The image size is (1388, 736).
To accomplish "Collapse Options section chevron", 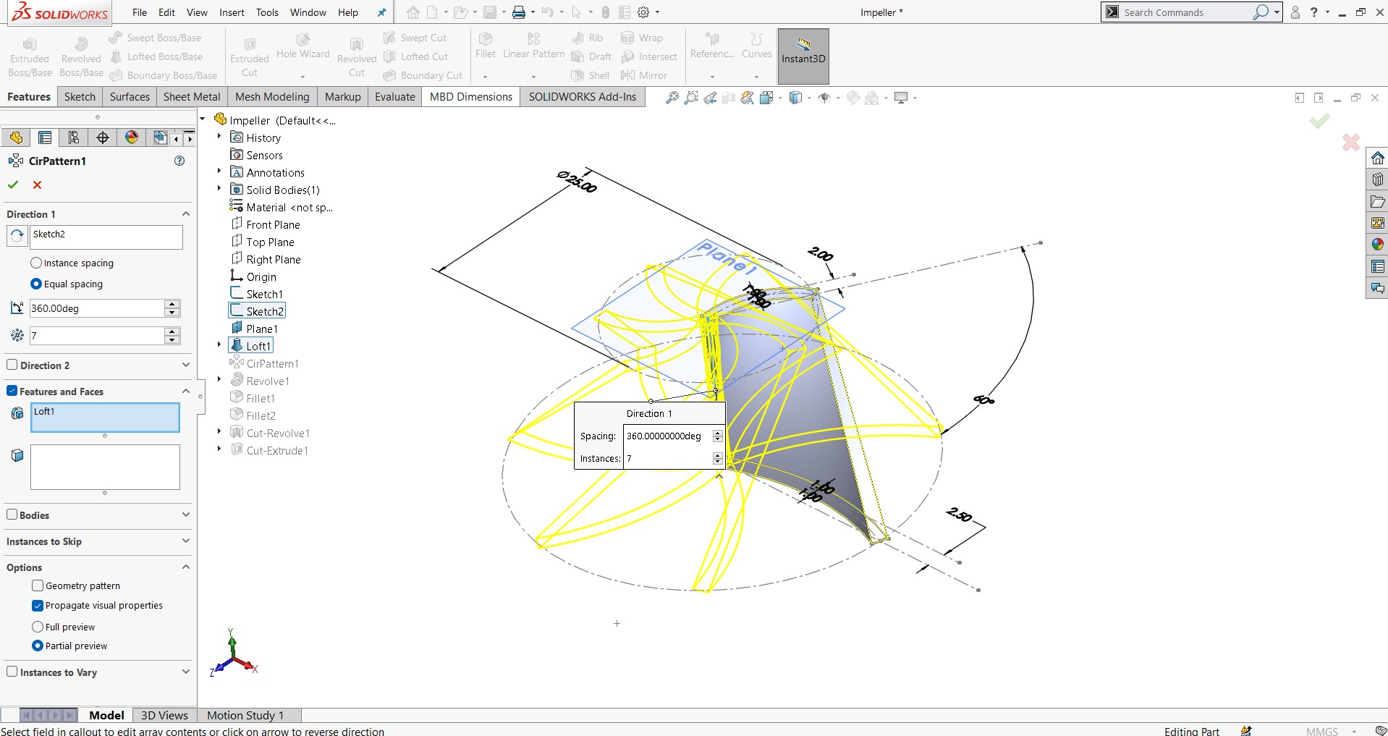I will coord(186,567).
